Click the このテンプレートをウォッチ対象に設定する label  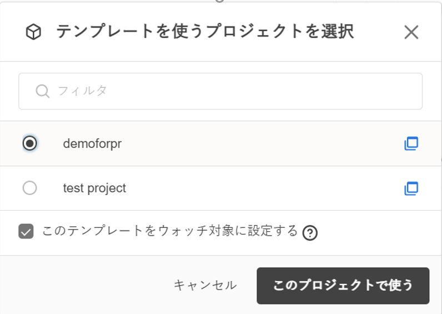click(x=170, y=231)
